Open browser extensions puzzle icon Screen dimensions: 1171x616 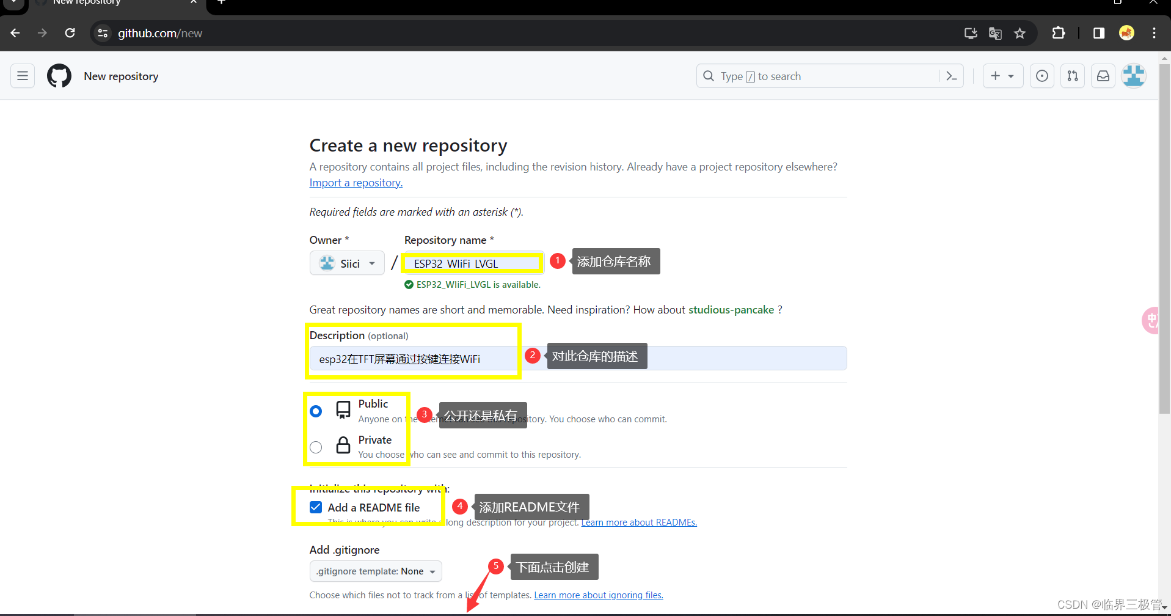tap(1059, 33)
